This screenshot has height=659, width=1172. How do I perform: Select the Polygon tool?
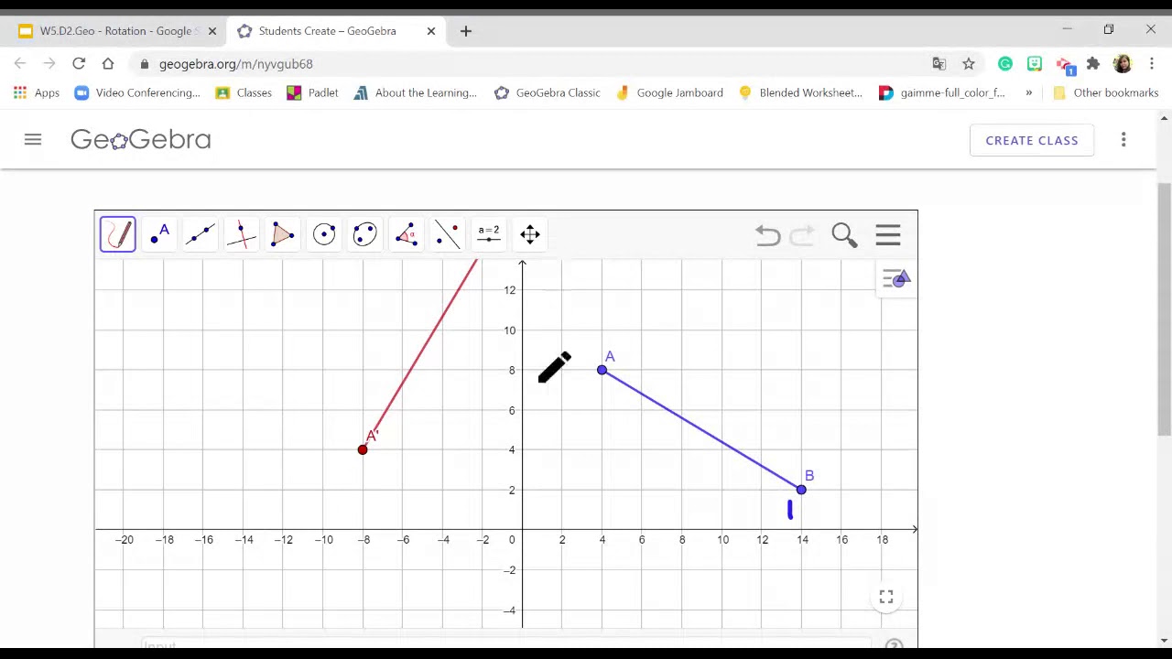click(x=283, y=234)
